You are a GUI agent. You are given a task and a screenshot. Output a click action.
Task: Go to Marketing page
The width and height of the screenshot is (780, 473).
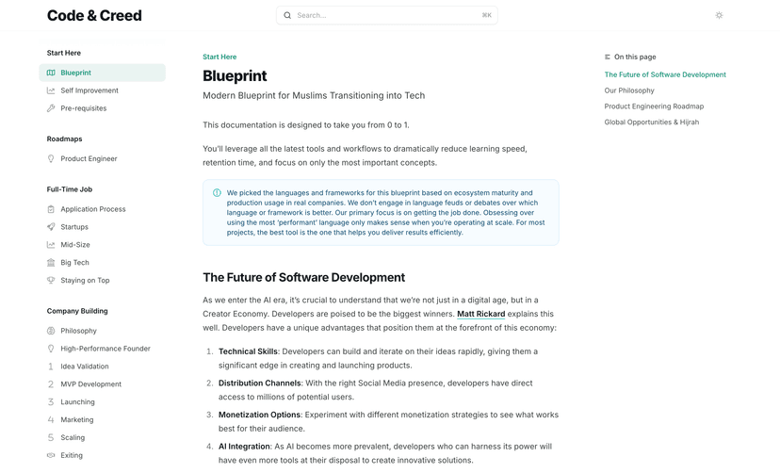(103, 420)
